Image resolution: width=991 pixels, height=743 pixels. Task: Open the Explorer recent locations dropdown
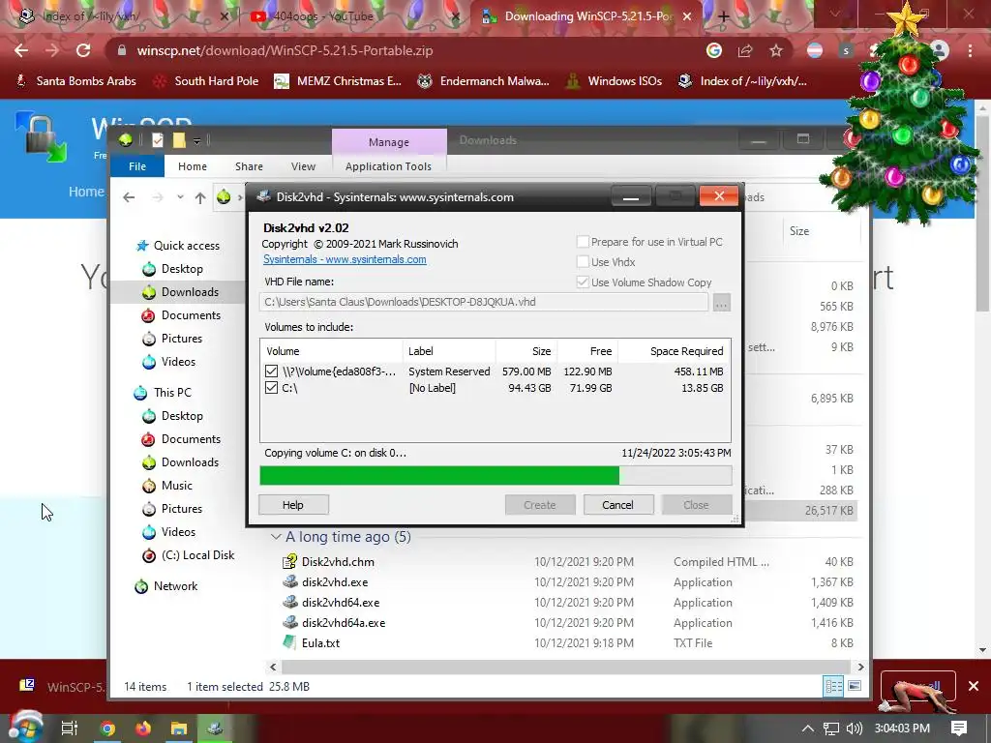tap(180, 197)
